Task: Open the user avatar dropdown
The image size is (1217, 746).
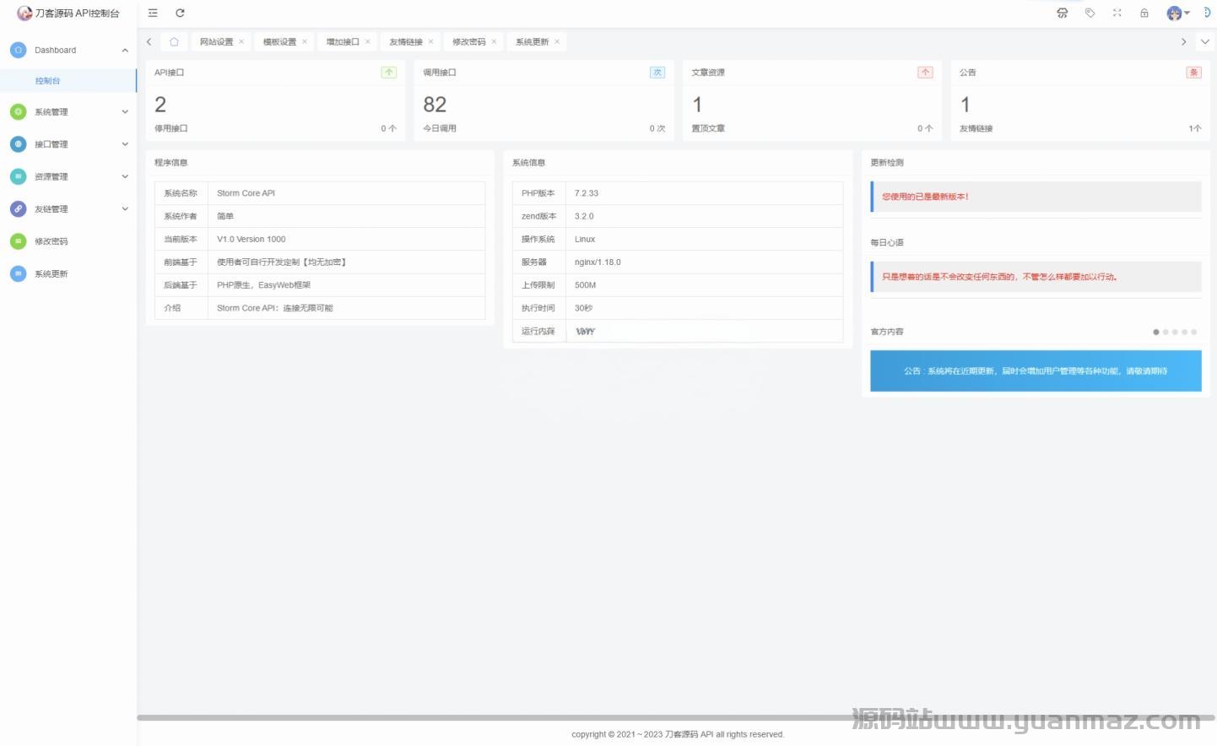Action: click(1177, 13)
